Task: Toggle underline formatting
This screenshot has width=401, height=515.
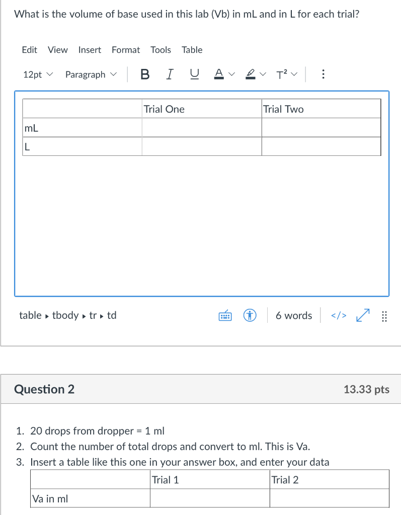Action: pyautogui.click(x=194, y=74)
